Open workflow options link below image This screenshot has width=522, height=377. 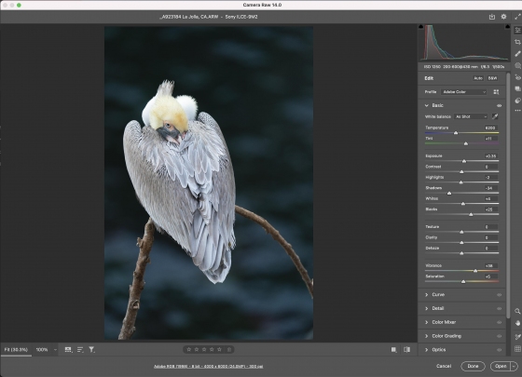point(209,367)
